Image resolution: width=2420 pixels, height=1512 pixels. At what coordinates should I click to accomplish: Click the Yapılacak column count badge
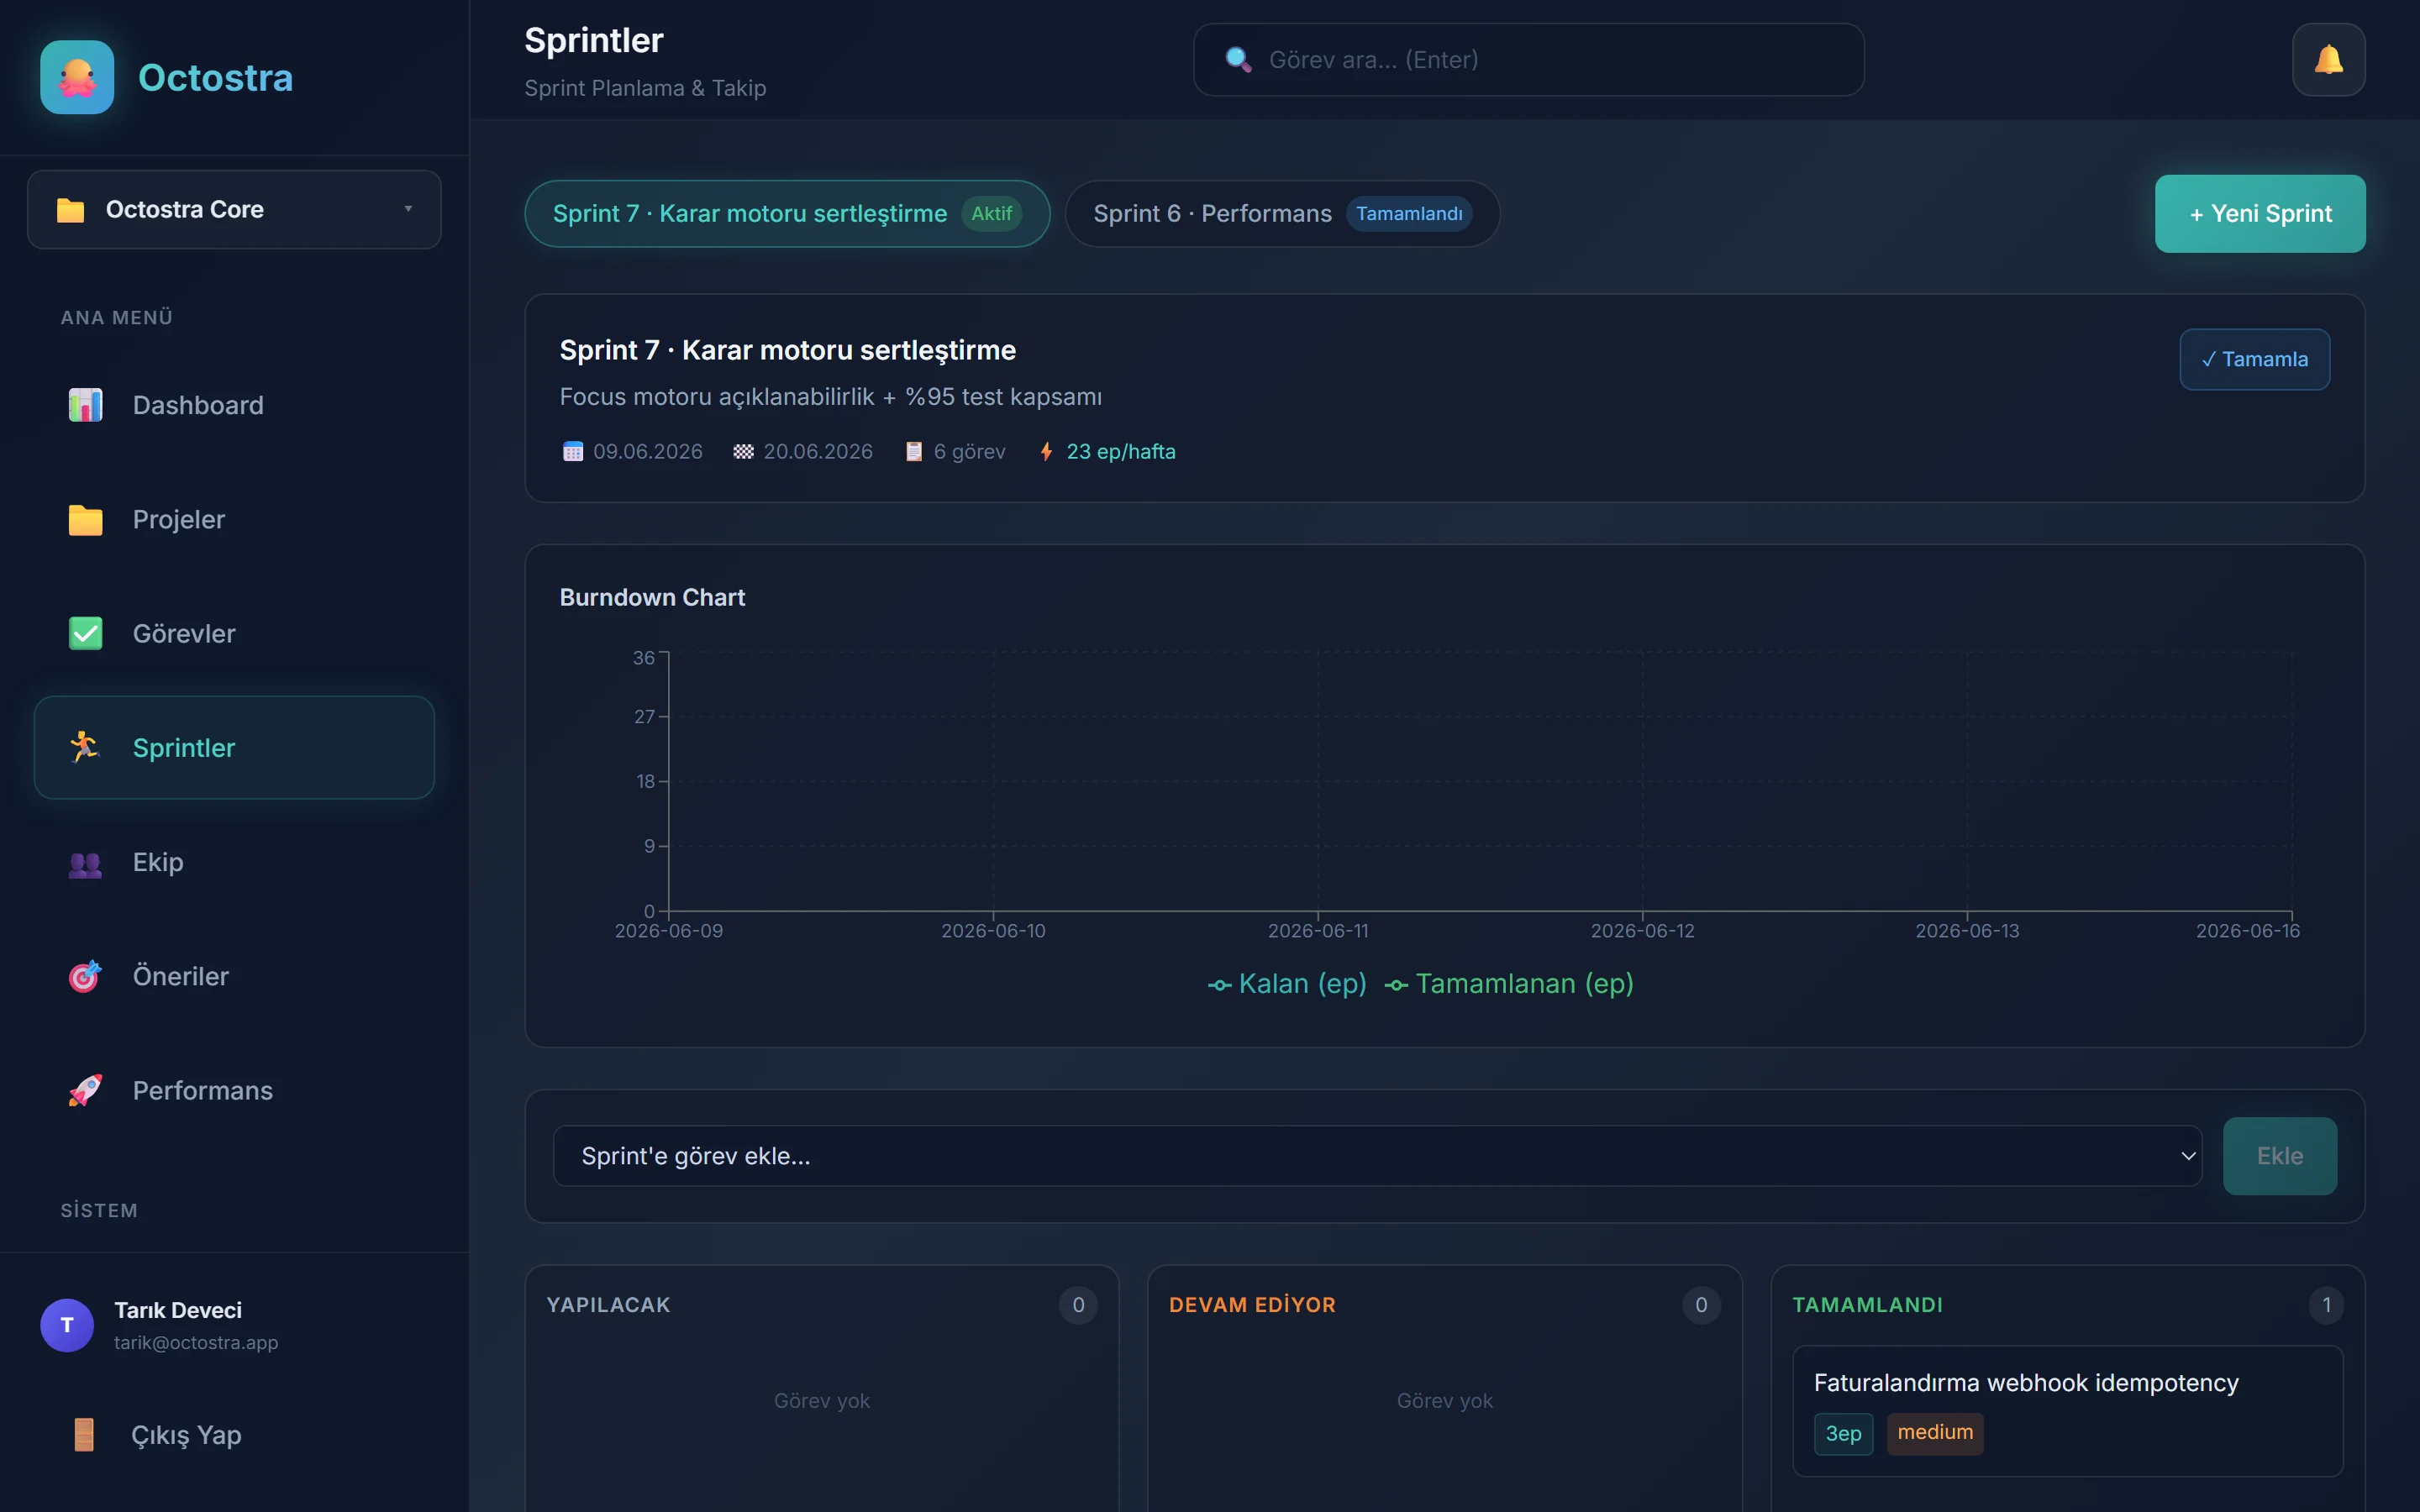coord(1078,1305)
